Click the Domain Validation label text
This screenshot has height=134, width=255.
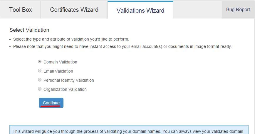(x=60, y=62)
